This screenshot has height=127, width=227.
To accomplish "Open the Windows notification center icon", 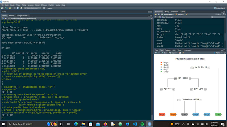I will coord(223,124).
